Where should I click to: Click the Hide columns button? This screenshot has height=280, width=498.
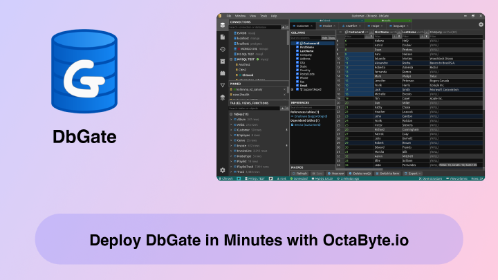tap(324, 38)
